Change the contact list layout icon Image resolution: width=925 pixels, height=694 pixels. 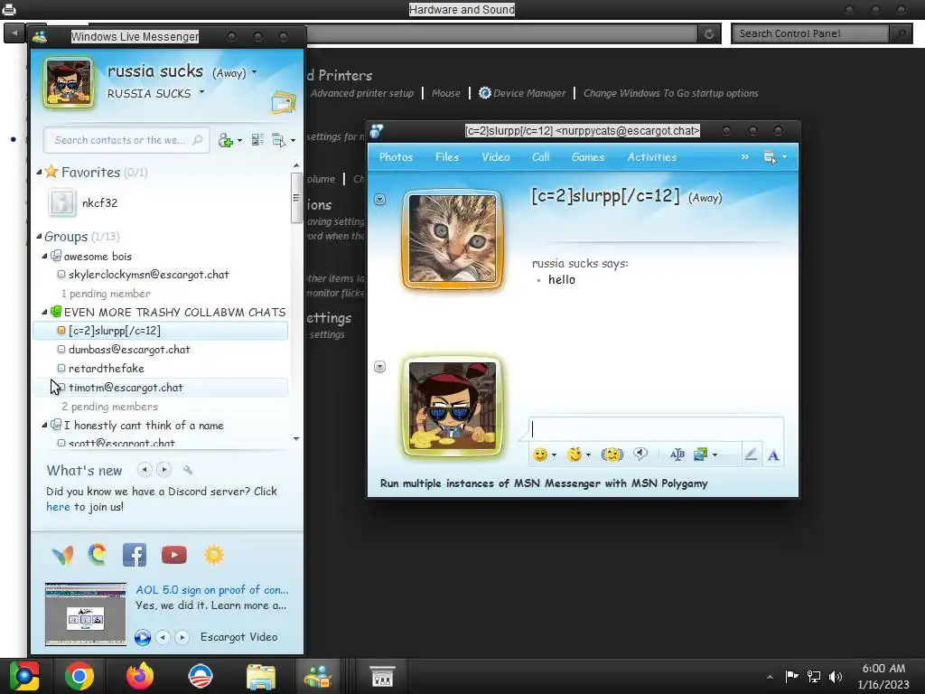pos(257,140)
